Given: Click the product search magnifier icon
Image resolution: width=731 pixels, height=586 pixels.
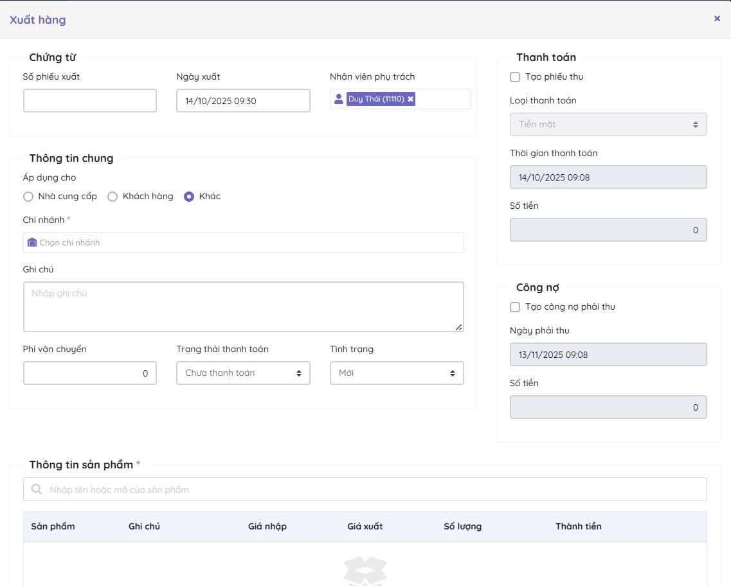Looking at the screenshot, I should tap(37, 490).
